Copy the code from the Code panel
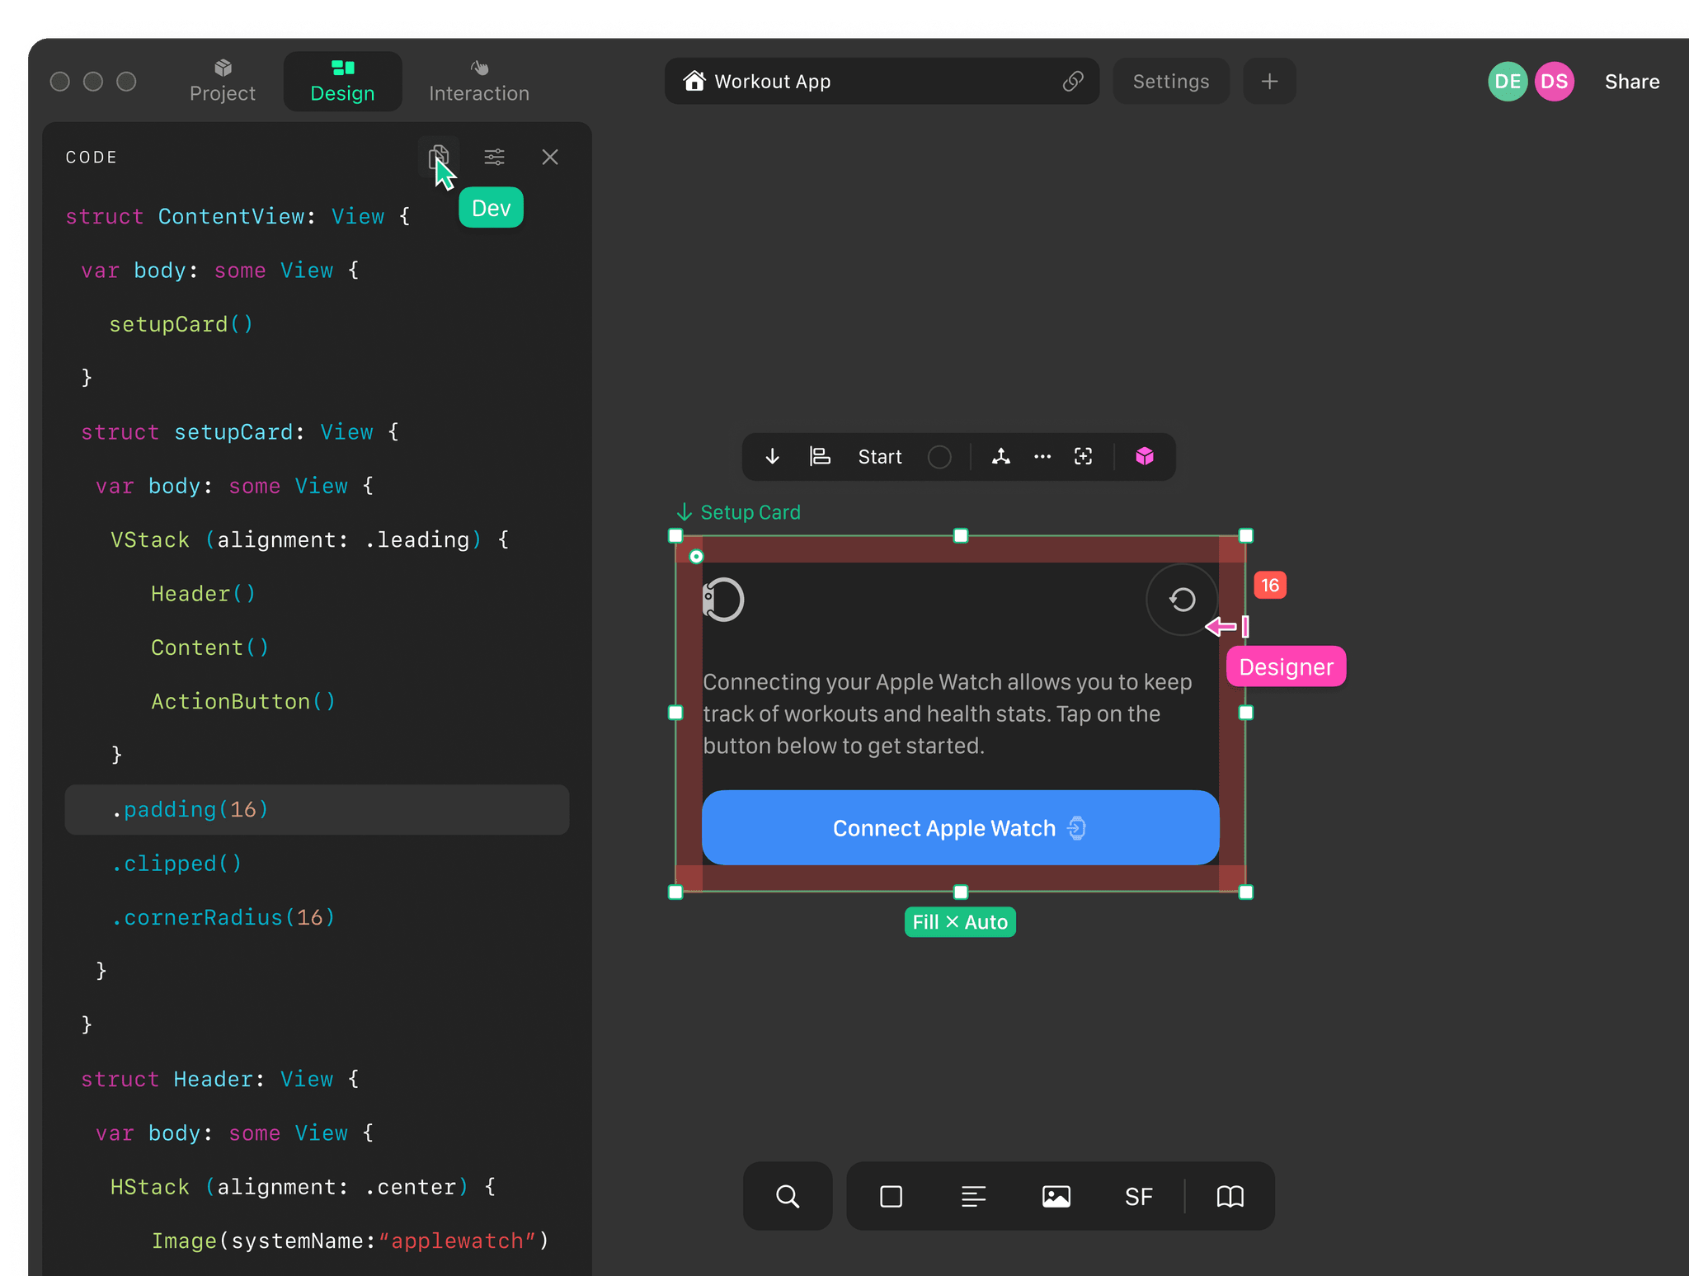 pos(438,156)
